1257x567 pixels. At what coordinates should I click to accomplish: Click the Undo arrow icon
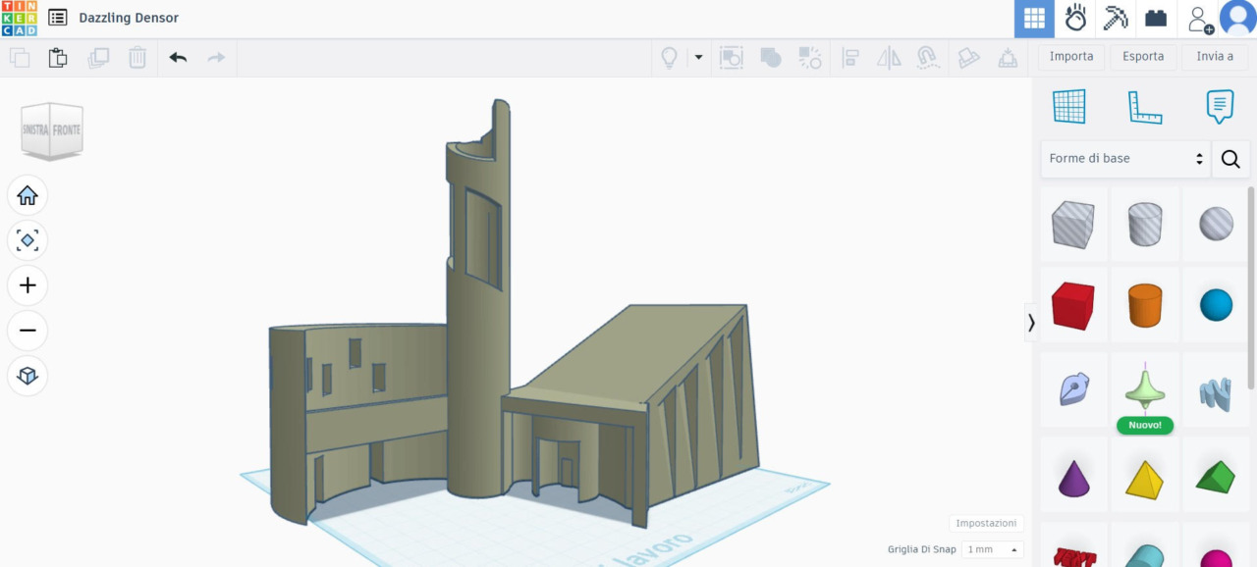[x=178, y=58]
